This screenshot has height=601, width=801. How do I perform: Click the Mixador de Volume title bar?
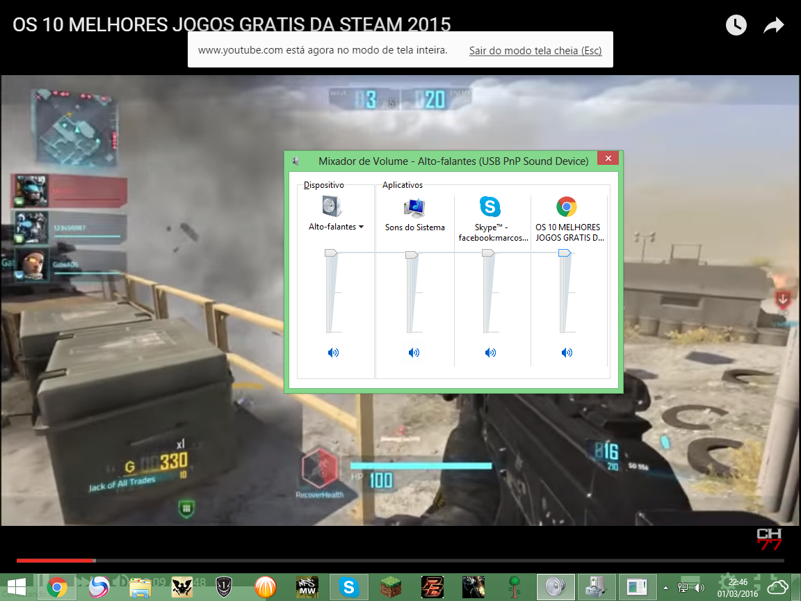tap(453, 161)
